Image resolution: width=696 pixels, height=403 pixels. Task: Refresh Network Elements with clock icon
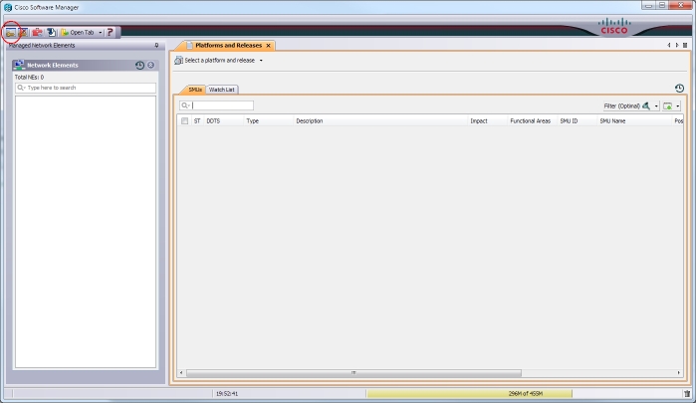(x=139, y=66)
